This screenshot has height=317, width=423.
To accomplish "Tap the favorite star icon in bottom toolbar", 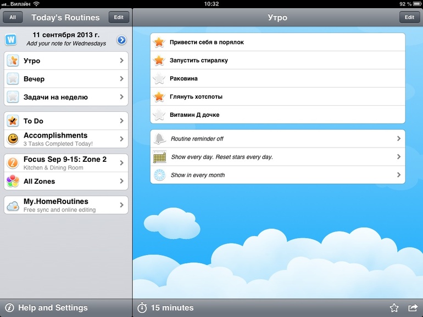I will (394, 308).
